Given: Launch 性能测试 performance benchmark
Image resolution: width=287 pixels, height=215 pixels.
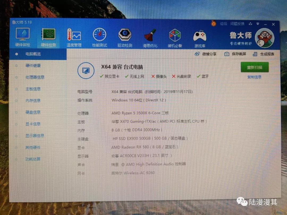Looking at the screenshot, I should point(99,36).
